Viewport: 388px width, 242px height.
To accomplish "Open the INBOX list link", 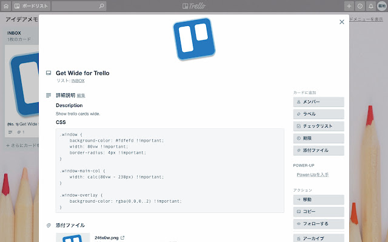I will point(78,80).
